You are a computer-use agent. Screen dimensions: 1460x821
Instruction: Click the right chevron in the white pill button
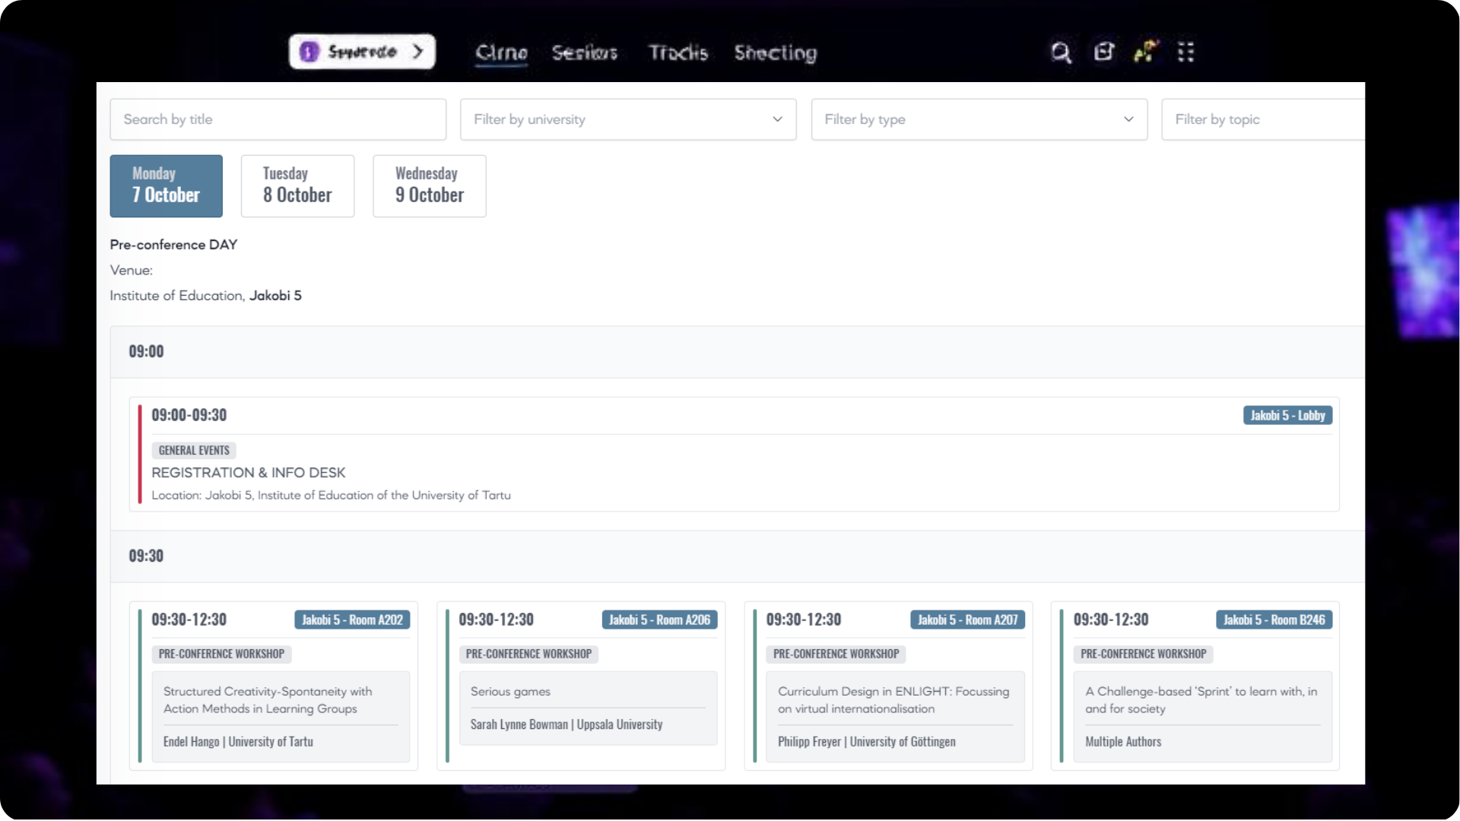(x=417, y=52)
